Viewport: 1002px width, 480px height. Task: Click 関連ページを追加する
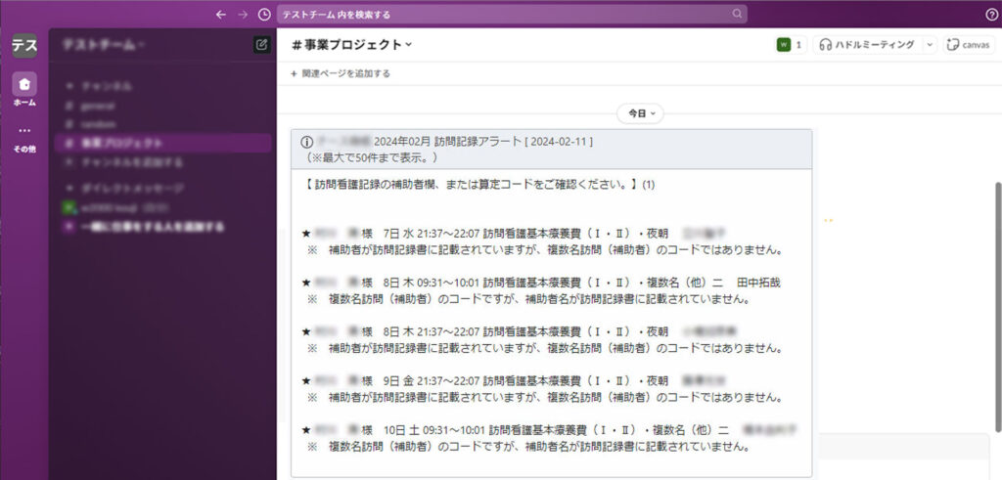pos(340,73)
